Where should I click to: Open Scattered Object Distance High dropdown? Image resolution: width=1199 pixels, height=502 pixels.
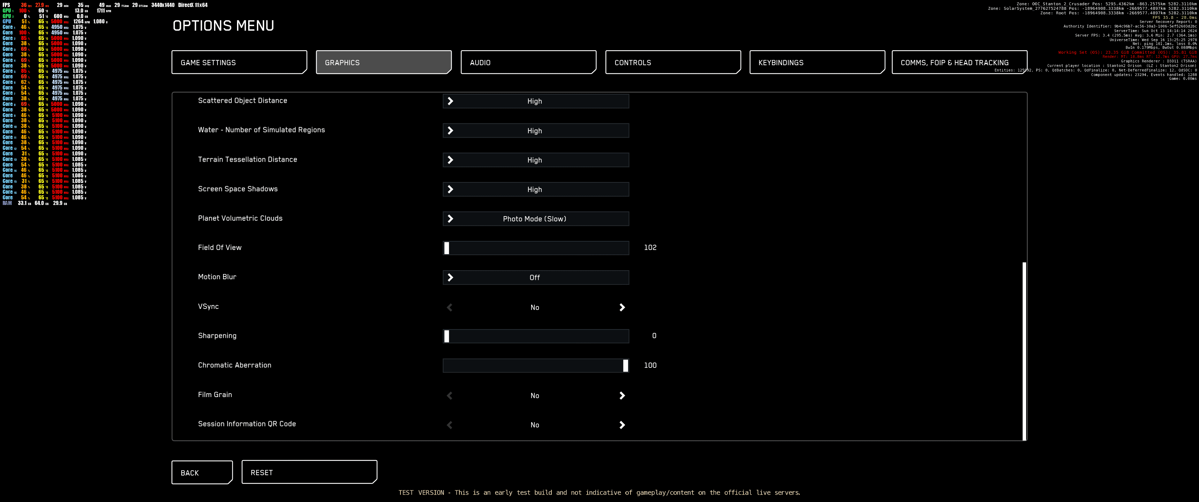coord(536,101)
